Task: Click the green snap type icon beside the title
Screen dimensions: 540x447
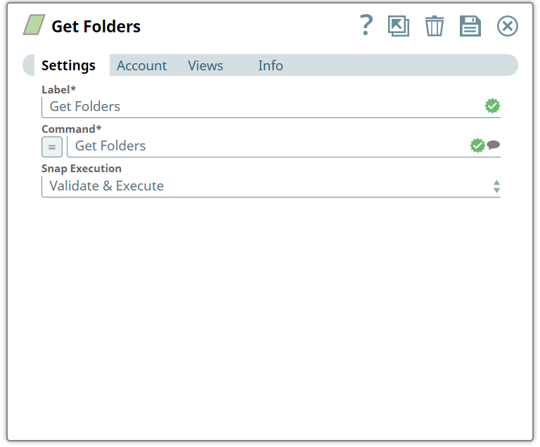Action: (x=34, y=25)
